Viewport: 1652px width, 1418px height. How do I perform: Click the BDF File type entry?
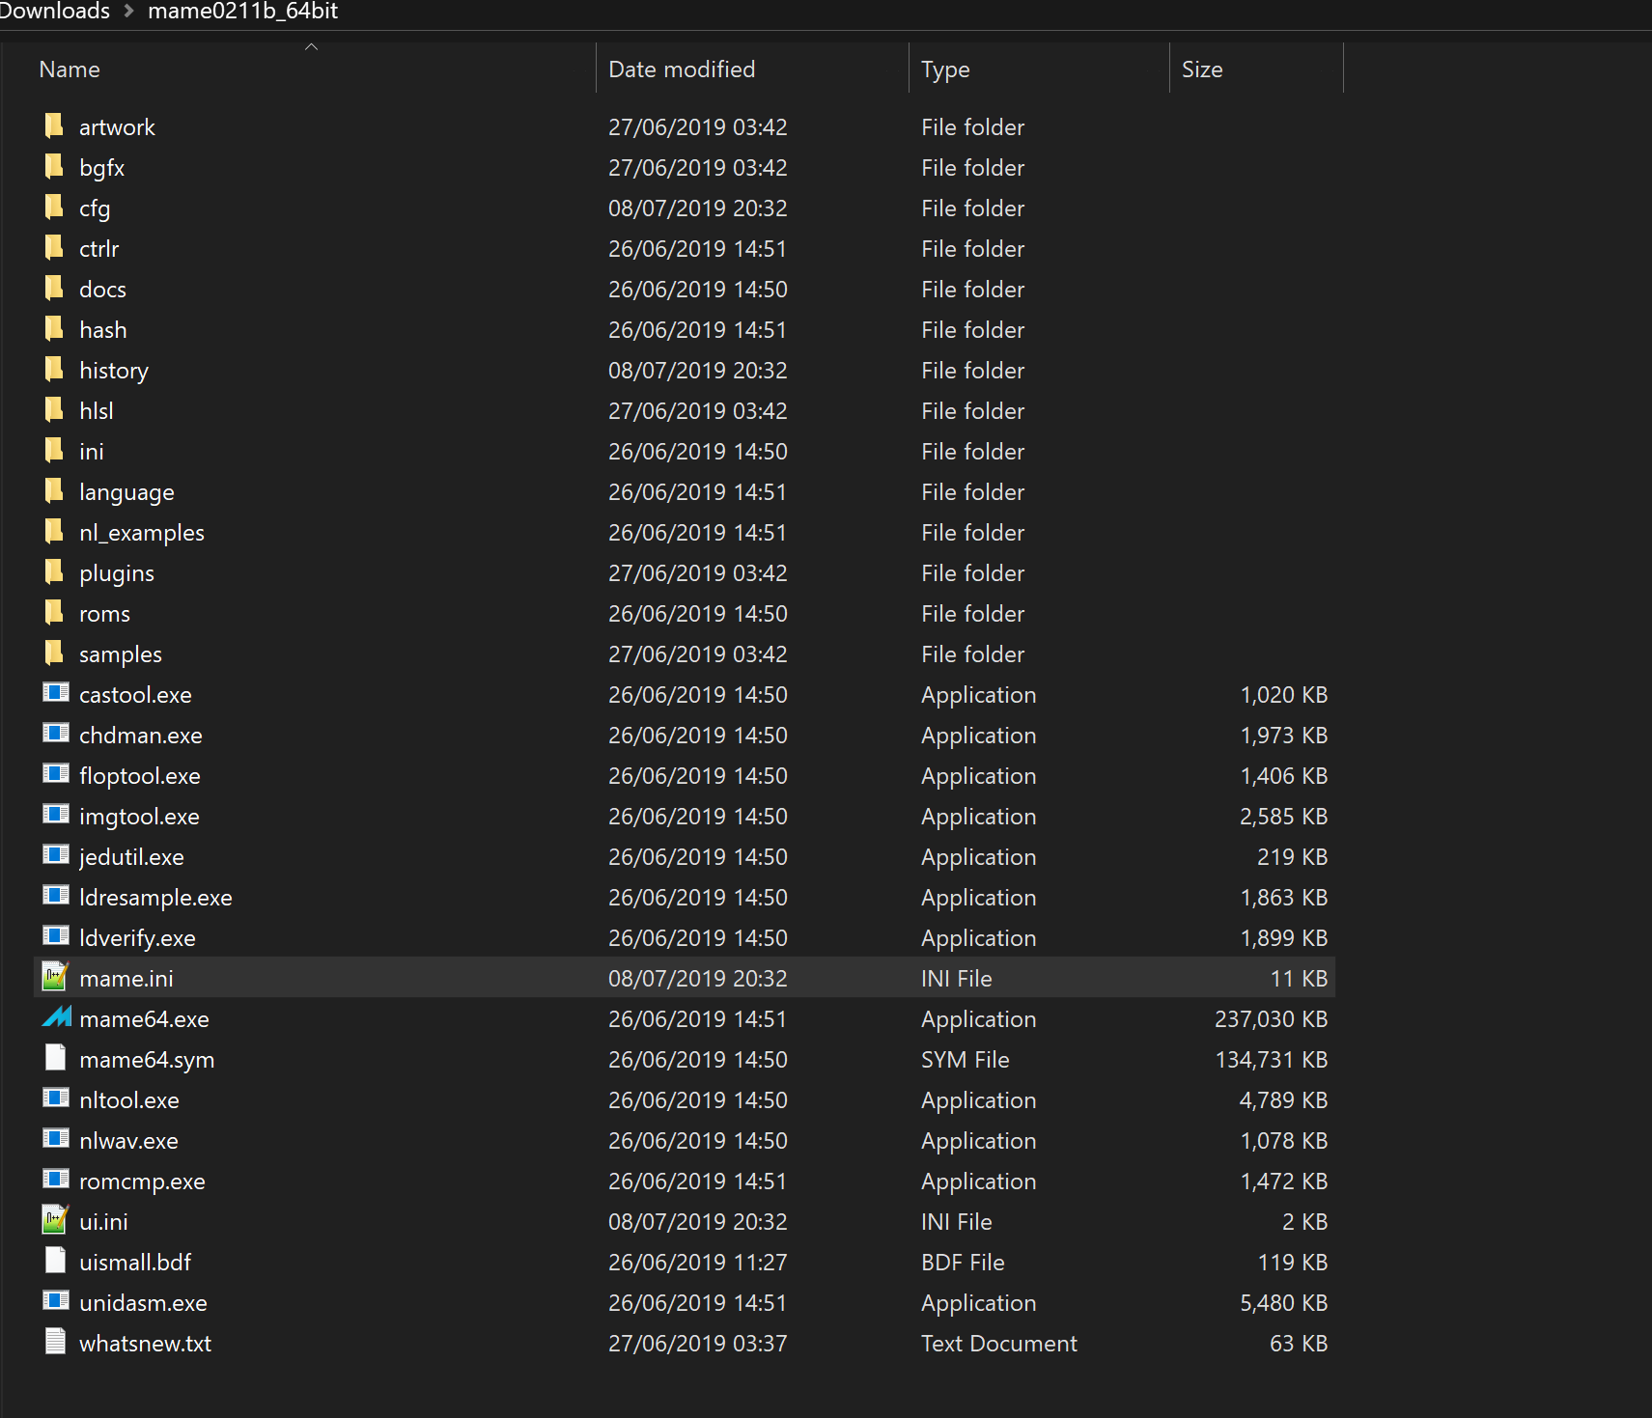pos(963,1263)
